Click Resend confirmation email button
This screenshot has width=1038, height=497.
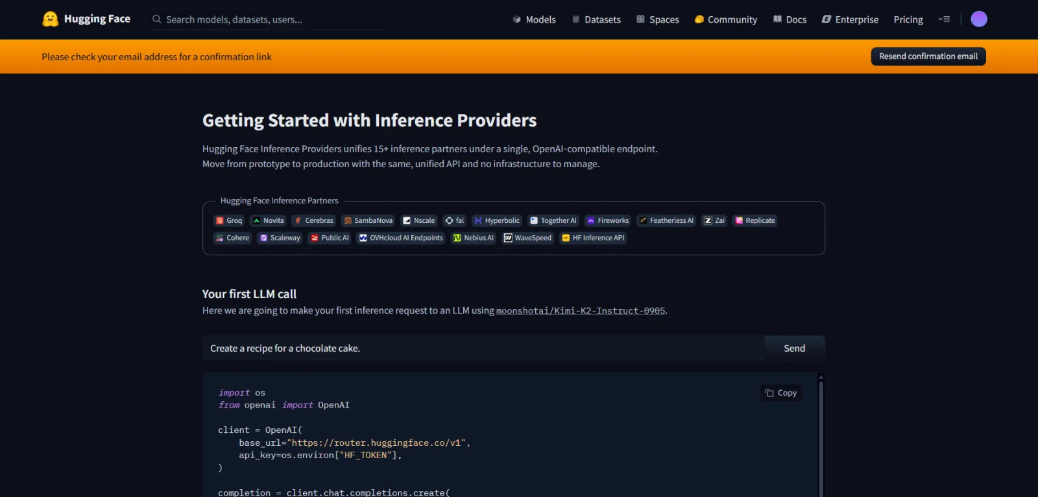(928, 56)
